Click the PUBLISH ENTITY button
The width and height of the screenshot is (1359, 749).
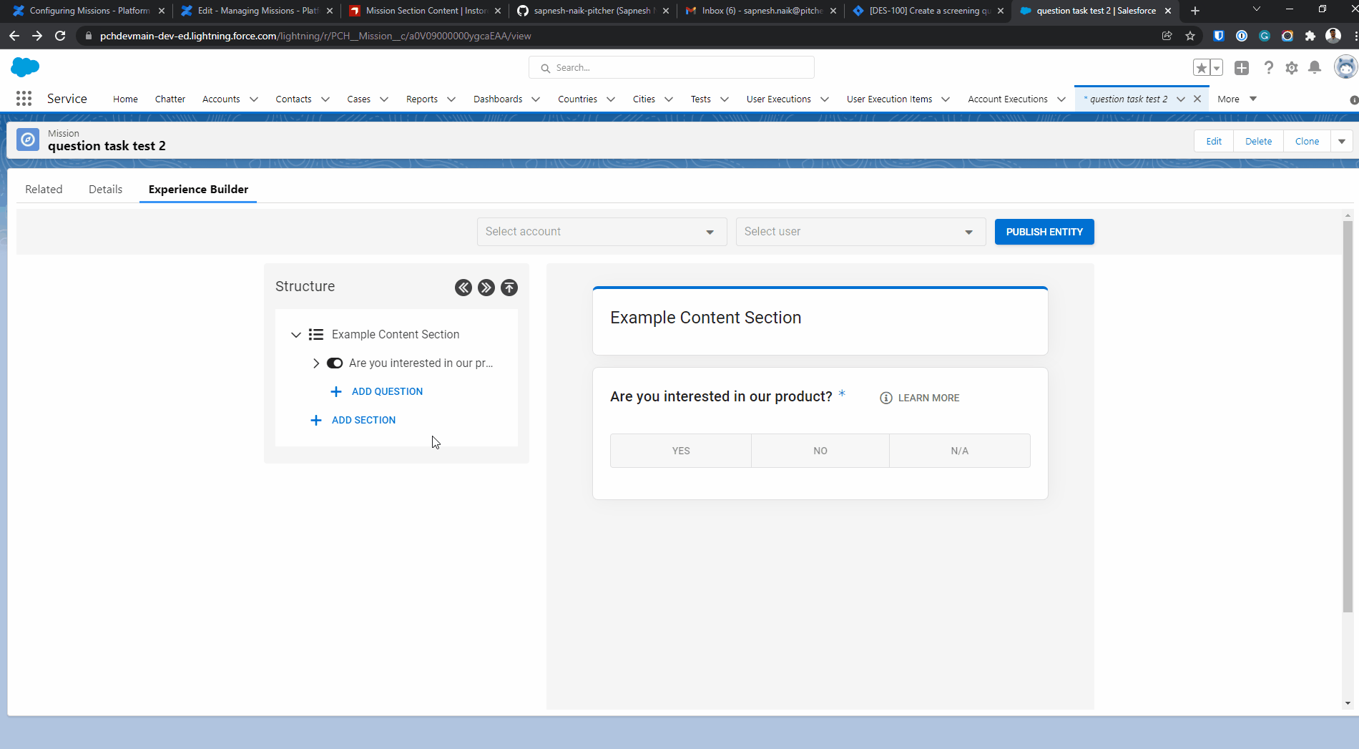tap(1044, 232)
